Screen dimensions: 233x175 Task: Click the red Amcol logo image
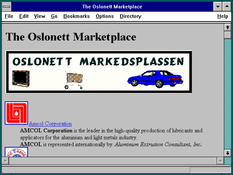tap(16, 113)
